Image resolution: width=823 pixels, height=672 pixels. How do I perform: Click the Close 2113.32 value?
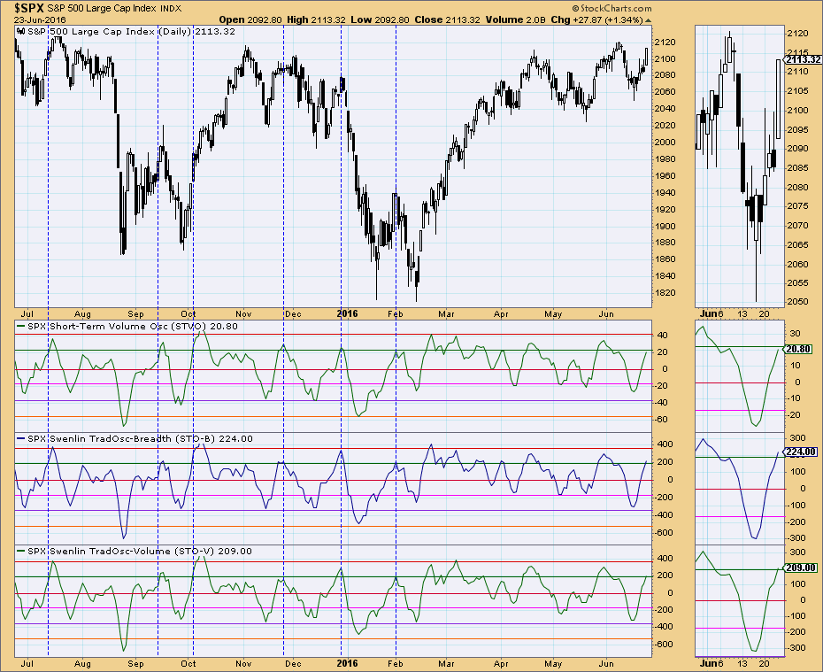[447, 20]
